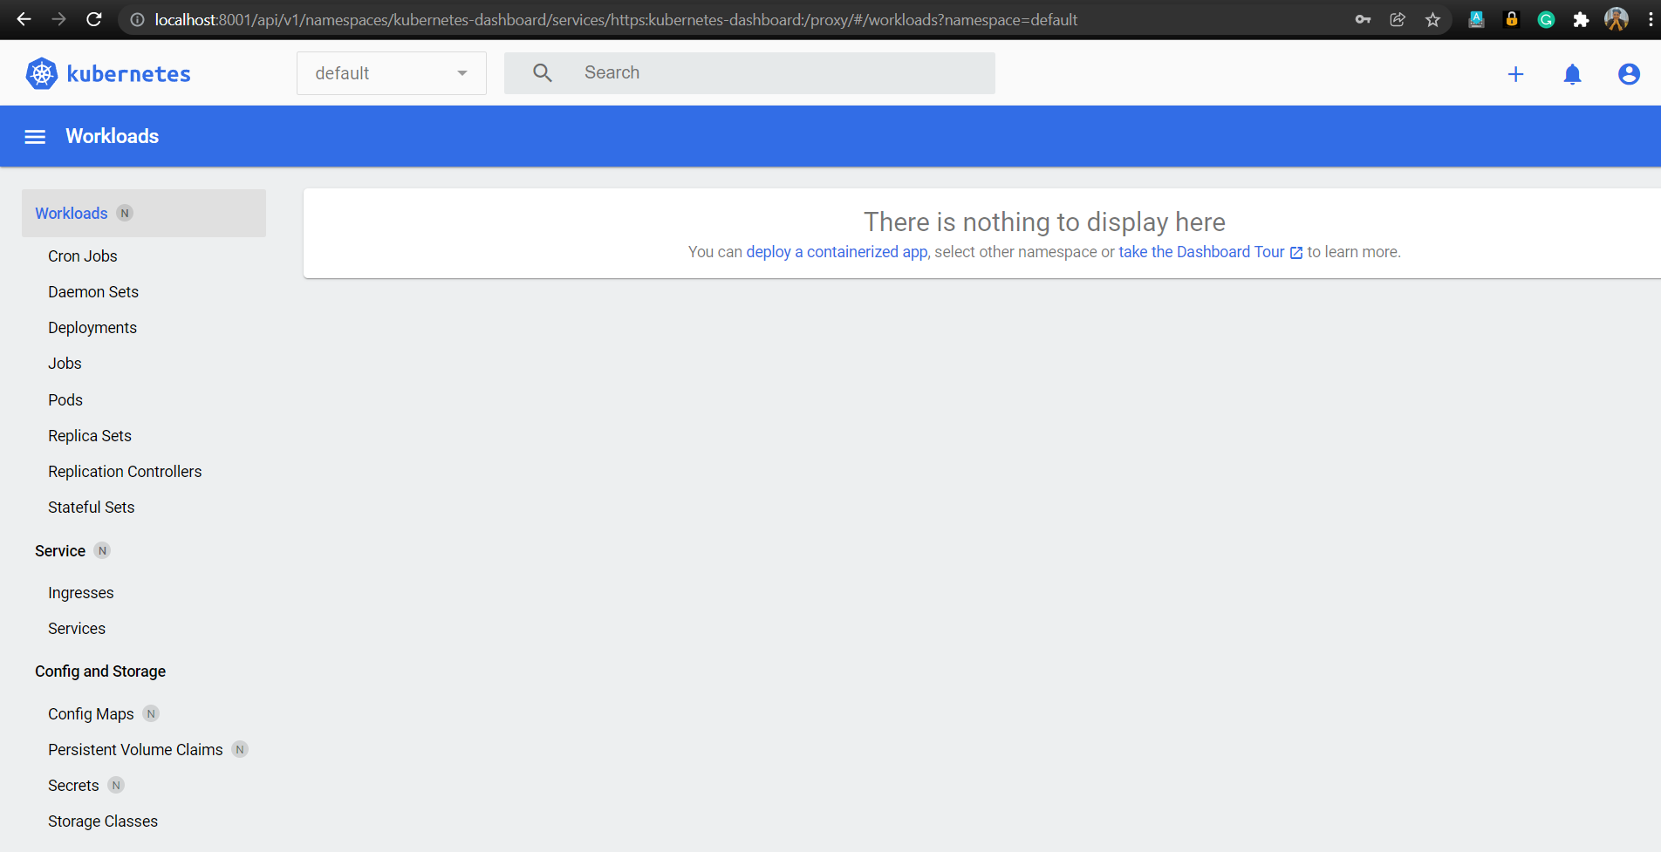Open the notifications bell
The height and width of the screenshot is (852, 1661).
[x=1573, y=74]
